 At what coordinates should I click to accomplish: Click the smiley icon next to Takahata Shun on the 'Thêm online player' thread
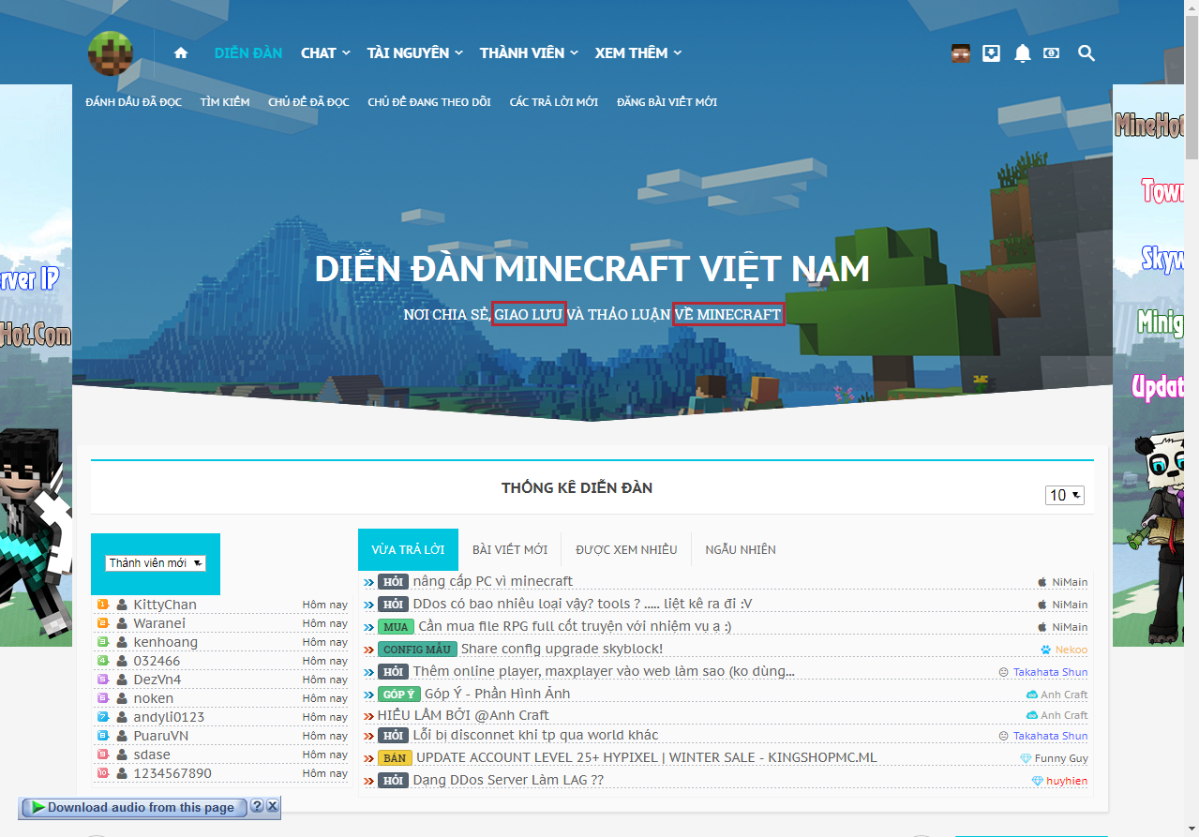(1004, 672)
